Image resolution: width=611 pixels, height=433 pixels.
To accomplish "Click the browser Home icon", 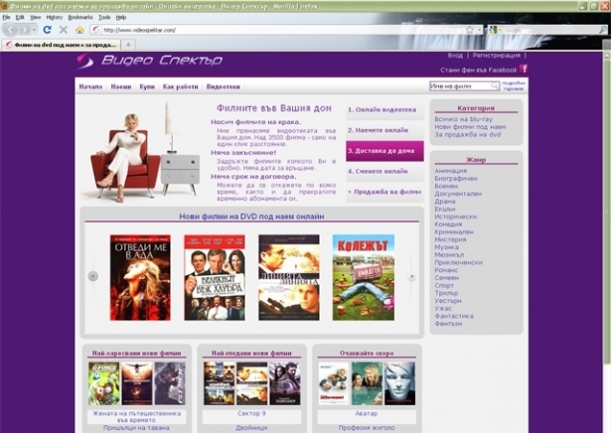I will 79,30.
